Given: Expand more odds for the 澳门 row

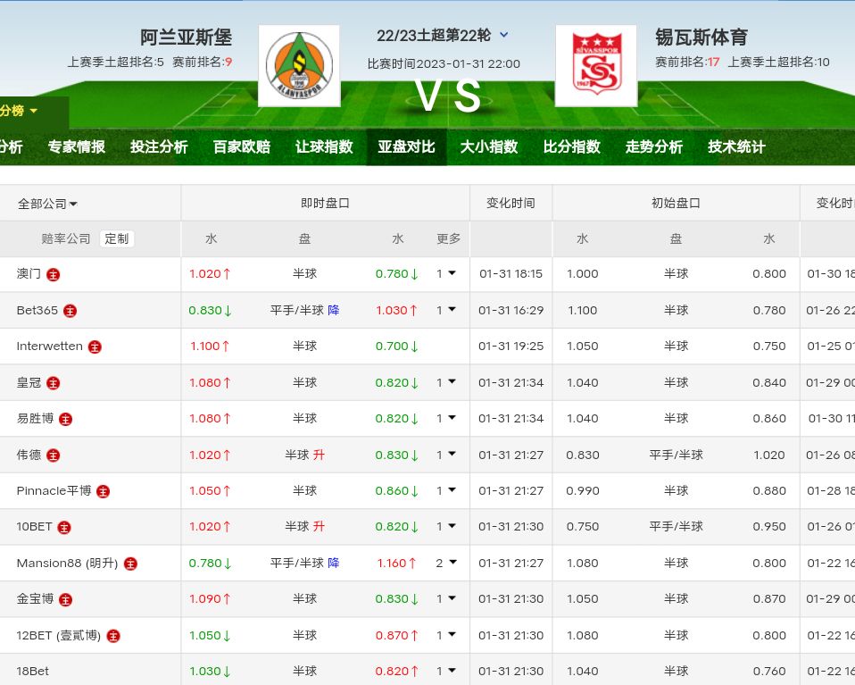Looking at the screenshot, I should point(446,274).
